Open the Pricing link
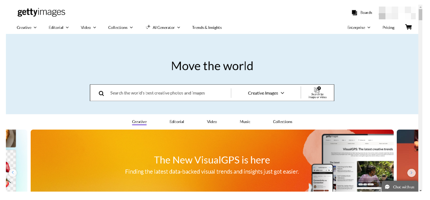The height and width of the screenshot is (200, 430). 388,27
